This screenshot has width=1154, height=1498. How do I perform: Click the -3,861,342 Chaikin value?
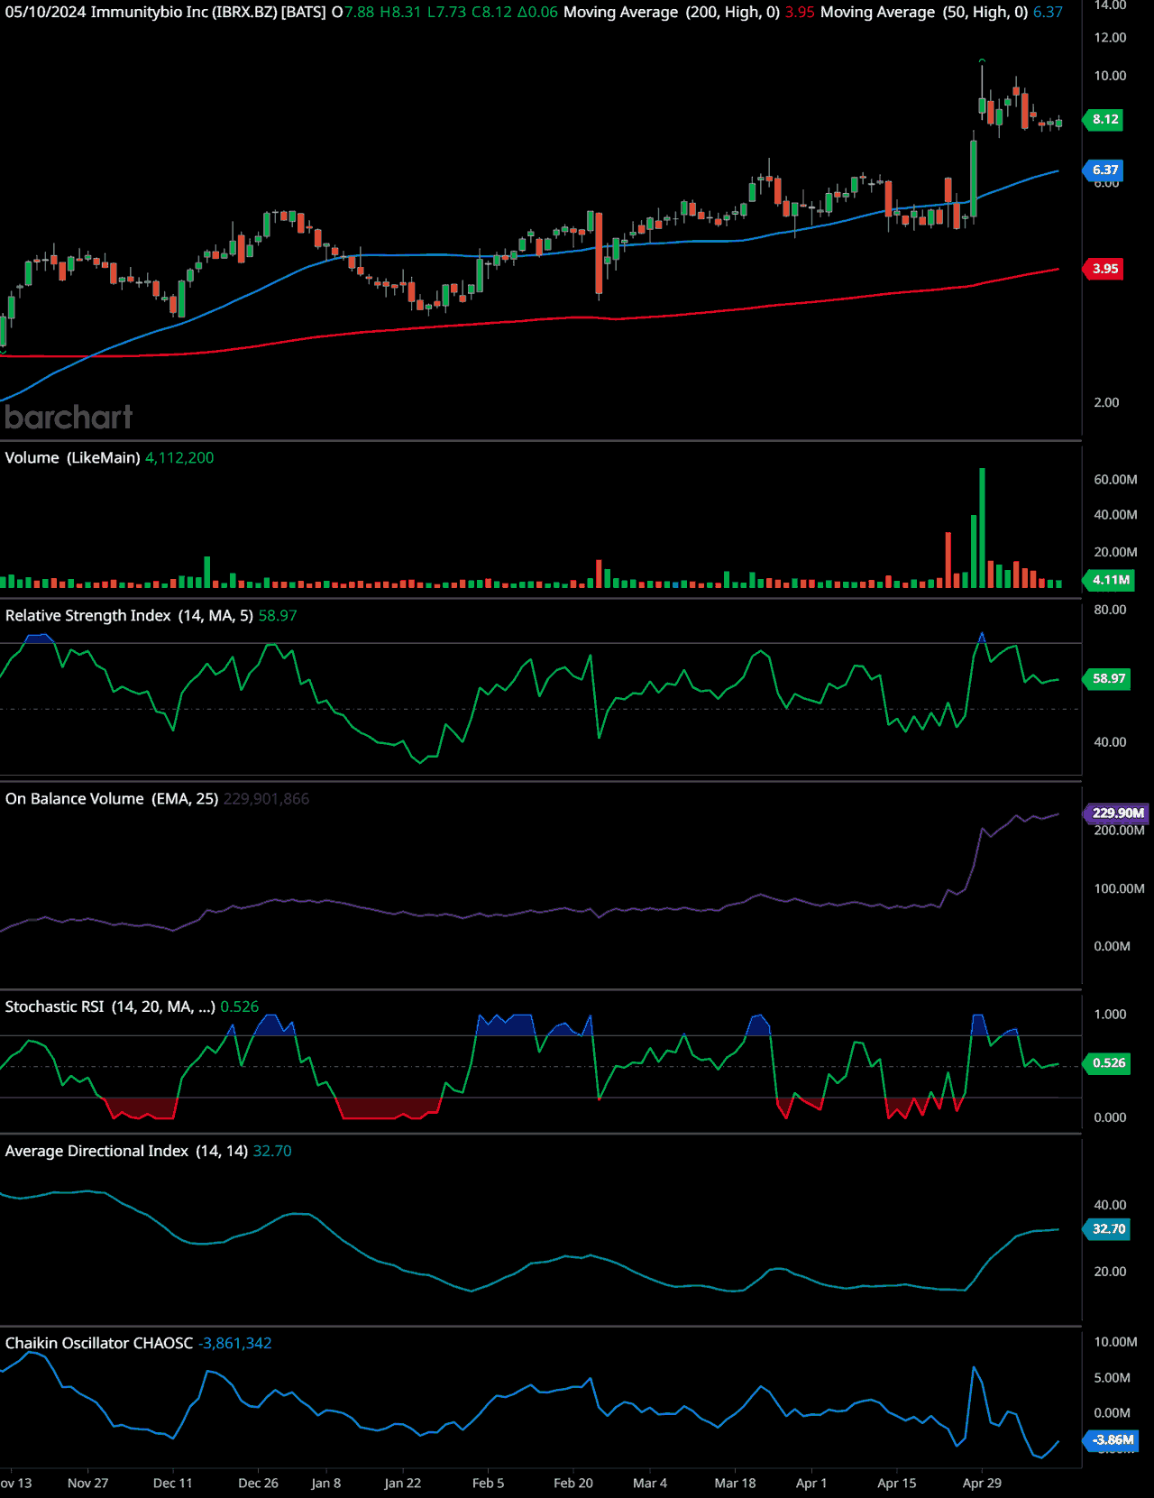234,1343
